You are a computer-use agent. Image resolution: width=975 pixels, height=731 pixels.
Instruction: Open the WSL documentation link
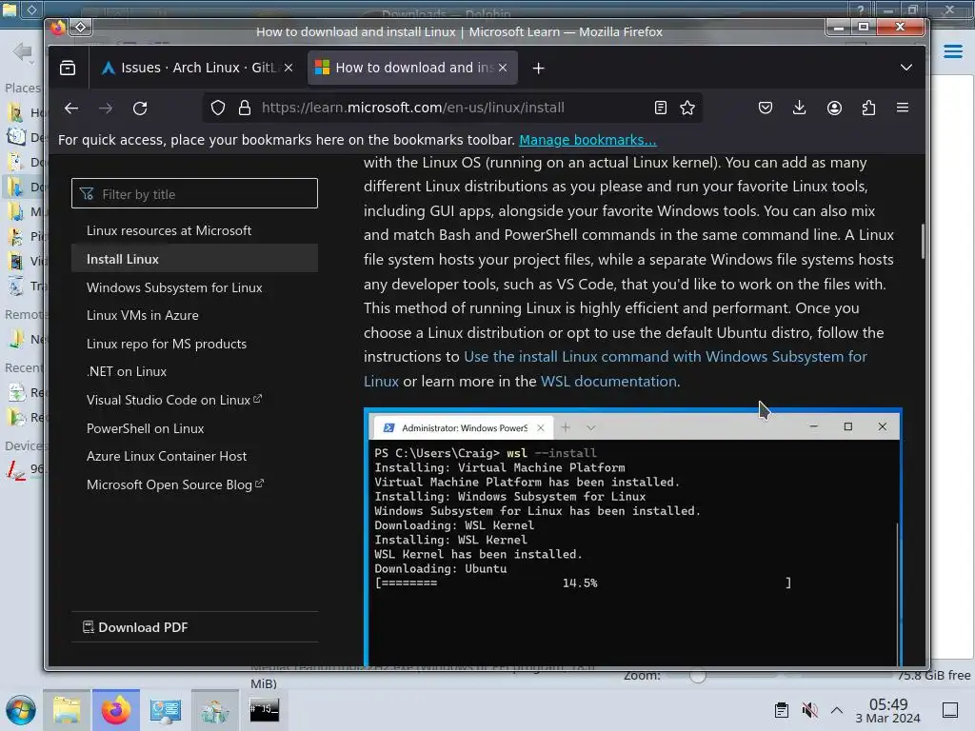(x=608, y=381)
